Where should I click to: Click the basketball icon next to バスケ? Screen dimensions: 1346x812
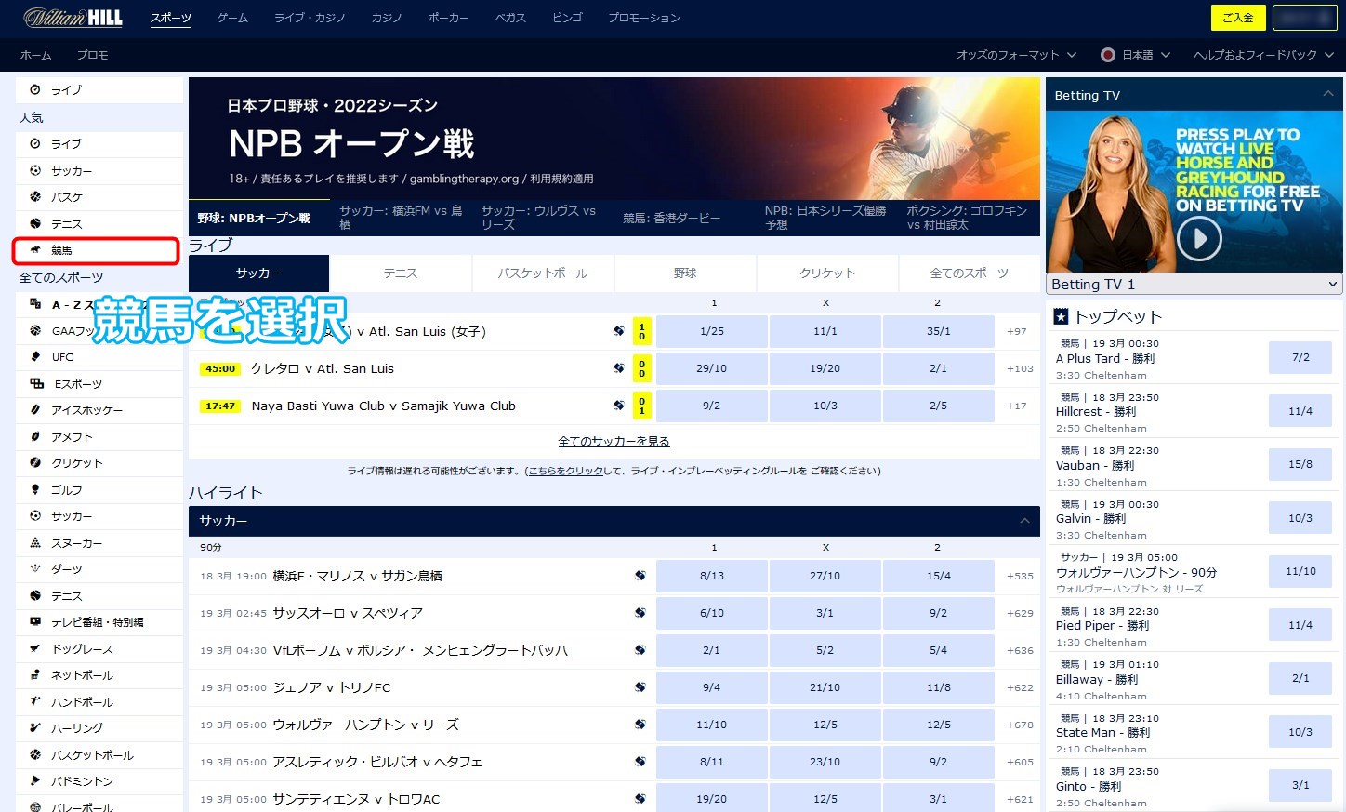35,196
